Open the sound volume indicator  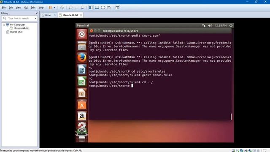tap(210, 25)
